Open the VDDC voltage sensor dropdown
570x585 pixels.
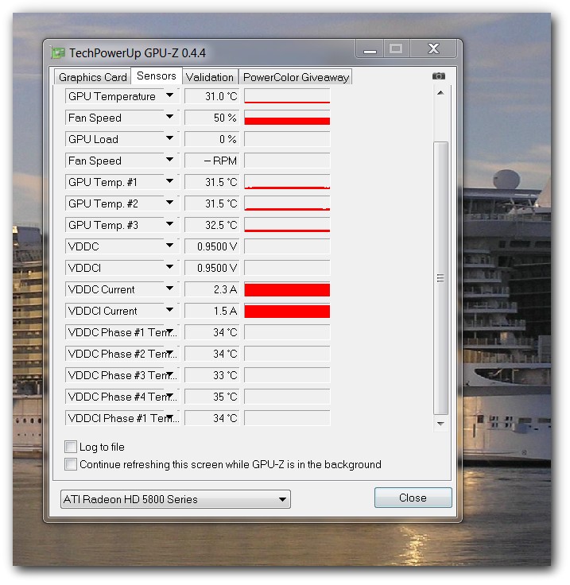pos(170,246)
